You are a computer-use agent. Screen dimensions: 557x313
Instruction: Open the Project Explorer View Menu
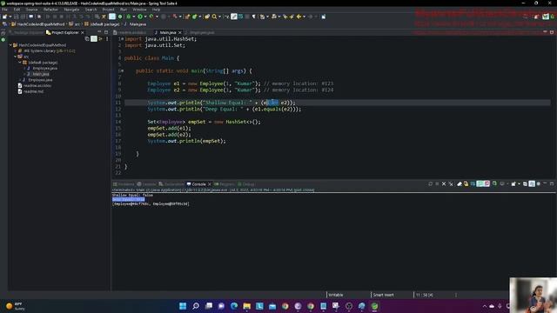(107, 38)
